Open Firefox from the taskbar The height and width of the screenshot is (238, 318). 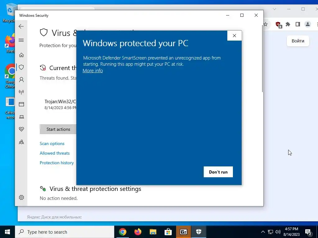click(x=138, y=232)
